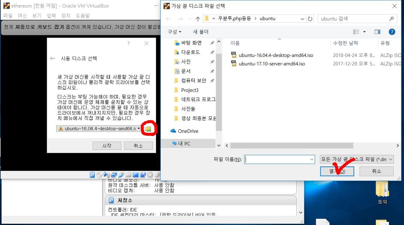Image resolution: width=404 pixels, height=225 pixels.
Task: Click the 열기 button in the file dialog
Action: point(337,171)
